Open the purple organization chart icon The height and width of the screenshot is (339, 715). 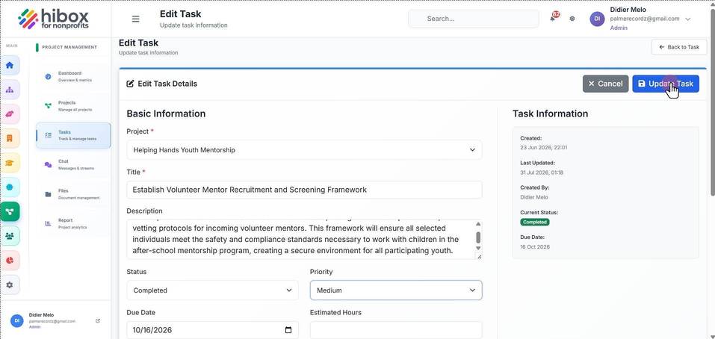10,90
